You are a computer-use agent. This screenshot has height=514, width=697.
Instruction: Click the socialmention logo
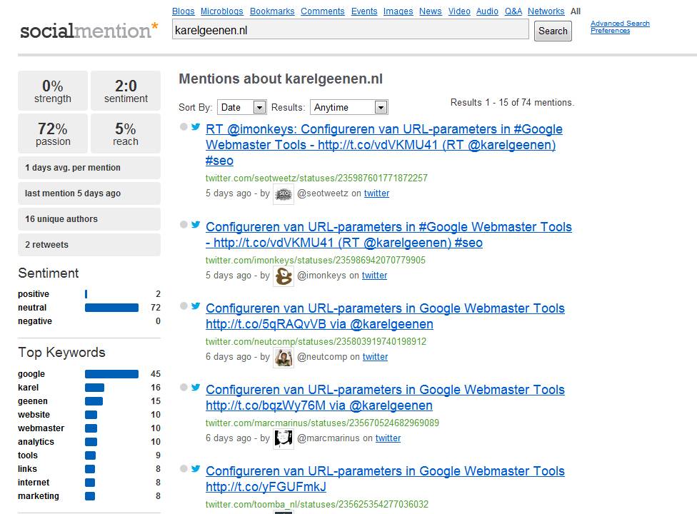click(89, 31)
